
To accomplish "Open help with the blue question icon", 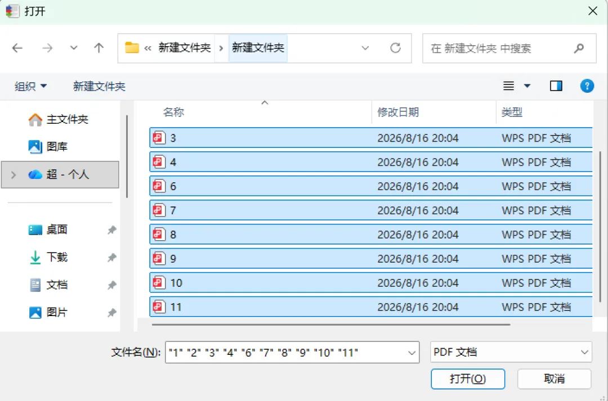I will click(x=587, y=86).
